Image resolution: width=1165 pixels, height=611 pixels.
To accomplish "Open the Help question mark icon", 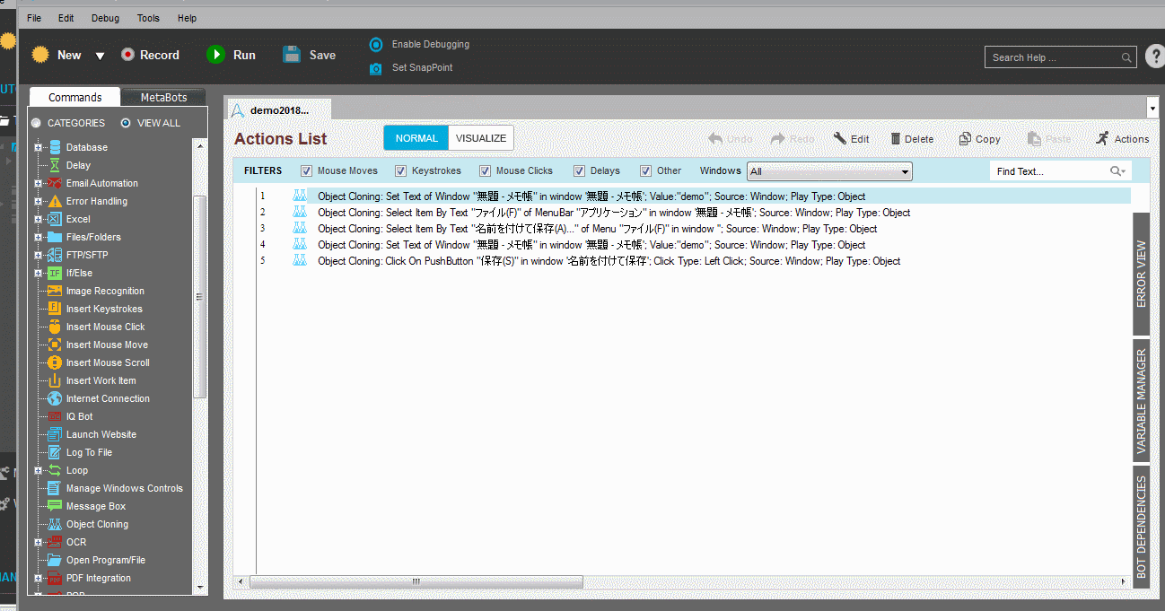I will (1155, 57).
